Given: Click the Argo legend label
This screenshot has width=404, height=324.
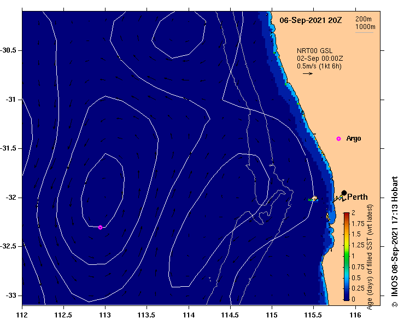Looking at the screenshot, I should 354,138.
